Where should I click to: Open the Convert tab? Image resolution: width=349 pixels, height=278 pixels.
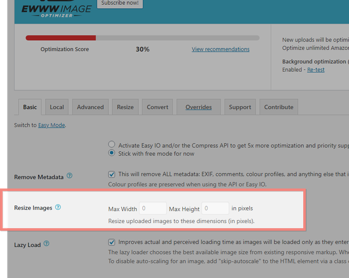pyautogui.click(x=158, y=107)
